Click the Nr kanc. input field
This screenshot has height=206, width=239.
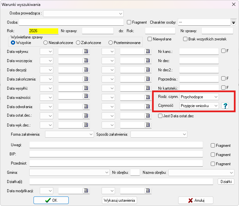click(x=199, y=52)
